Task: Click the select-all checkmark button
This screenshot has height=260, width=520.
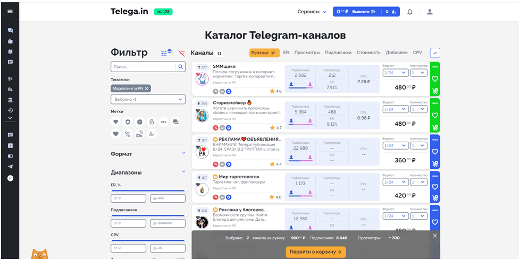Action: 435,53
